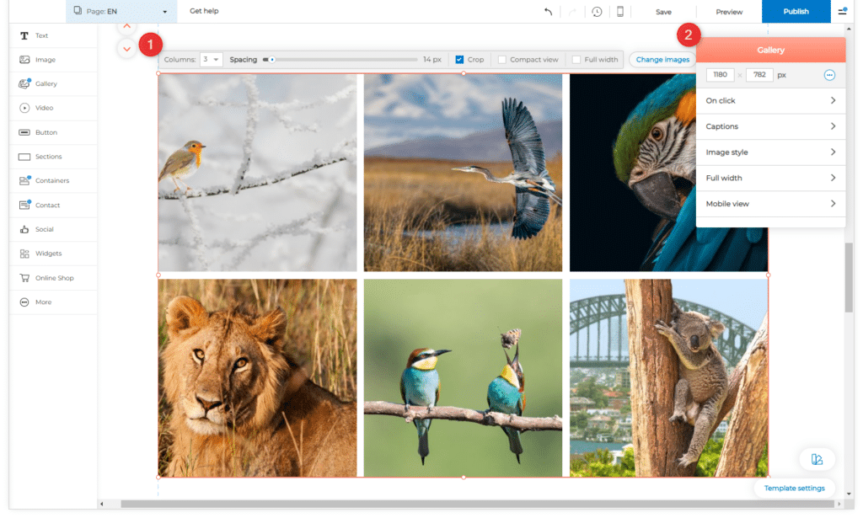Screen dimensions: 863x518
Task: Enable the Full width checkbox
Action: pyautogui.click(x=576, y=60)
